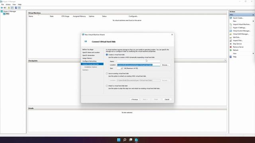Click the Hyper-V Manager title bar icon

pos(1,2)
